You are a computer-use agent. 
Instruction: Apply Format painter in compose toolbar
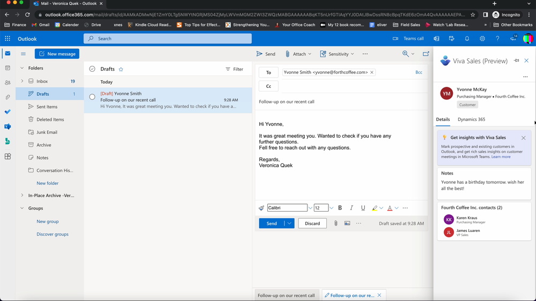(x=261, y=208)
